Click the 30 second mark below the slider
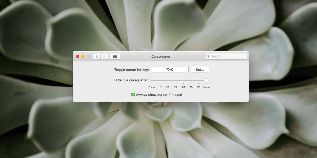The height and width of the screenshot is (158, 317). pos(198,87)
